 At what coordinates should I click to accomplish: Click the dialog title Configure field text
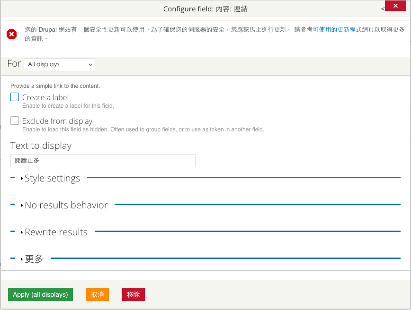pos(205,9)
